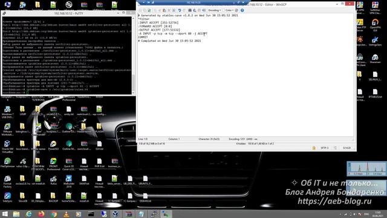Select the Windows 7 USB DVD desktop icon
The image size is (387, 218).
point(7,112)
